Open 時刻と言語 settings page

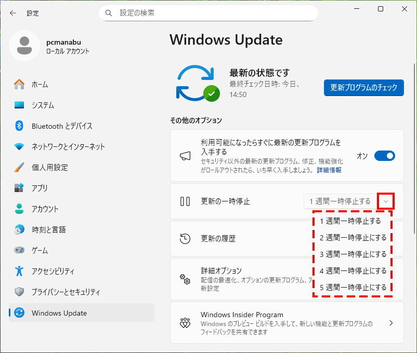point(48,230)
